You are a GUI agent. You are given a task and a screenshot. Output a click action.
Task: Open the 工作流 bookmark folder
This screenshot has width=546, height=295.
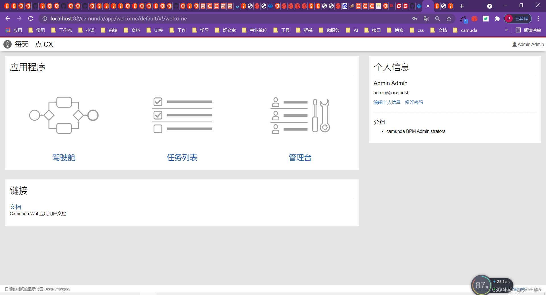[x=61, y=30]
